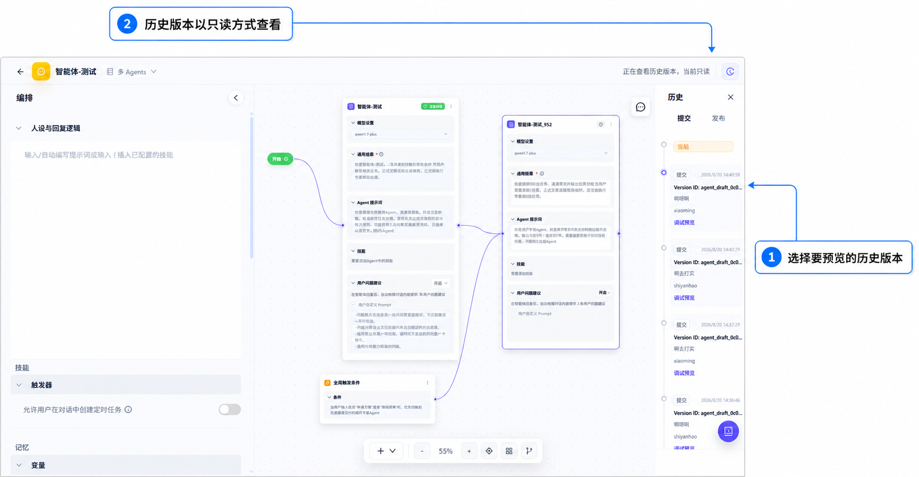
Task: Open 用户问题建议 开启 dropdown in 智能体-测试_952 node
Action: pos(604,293)
